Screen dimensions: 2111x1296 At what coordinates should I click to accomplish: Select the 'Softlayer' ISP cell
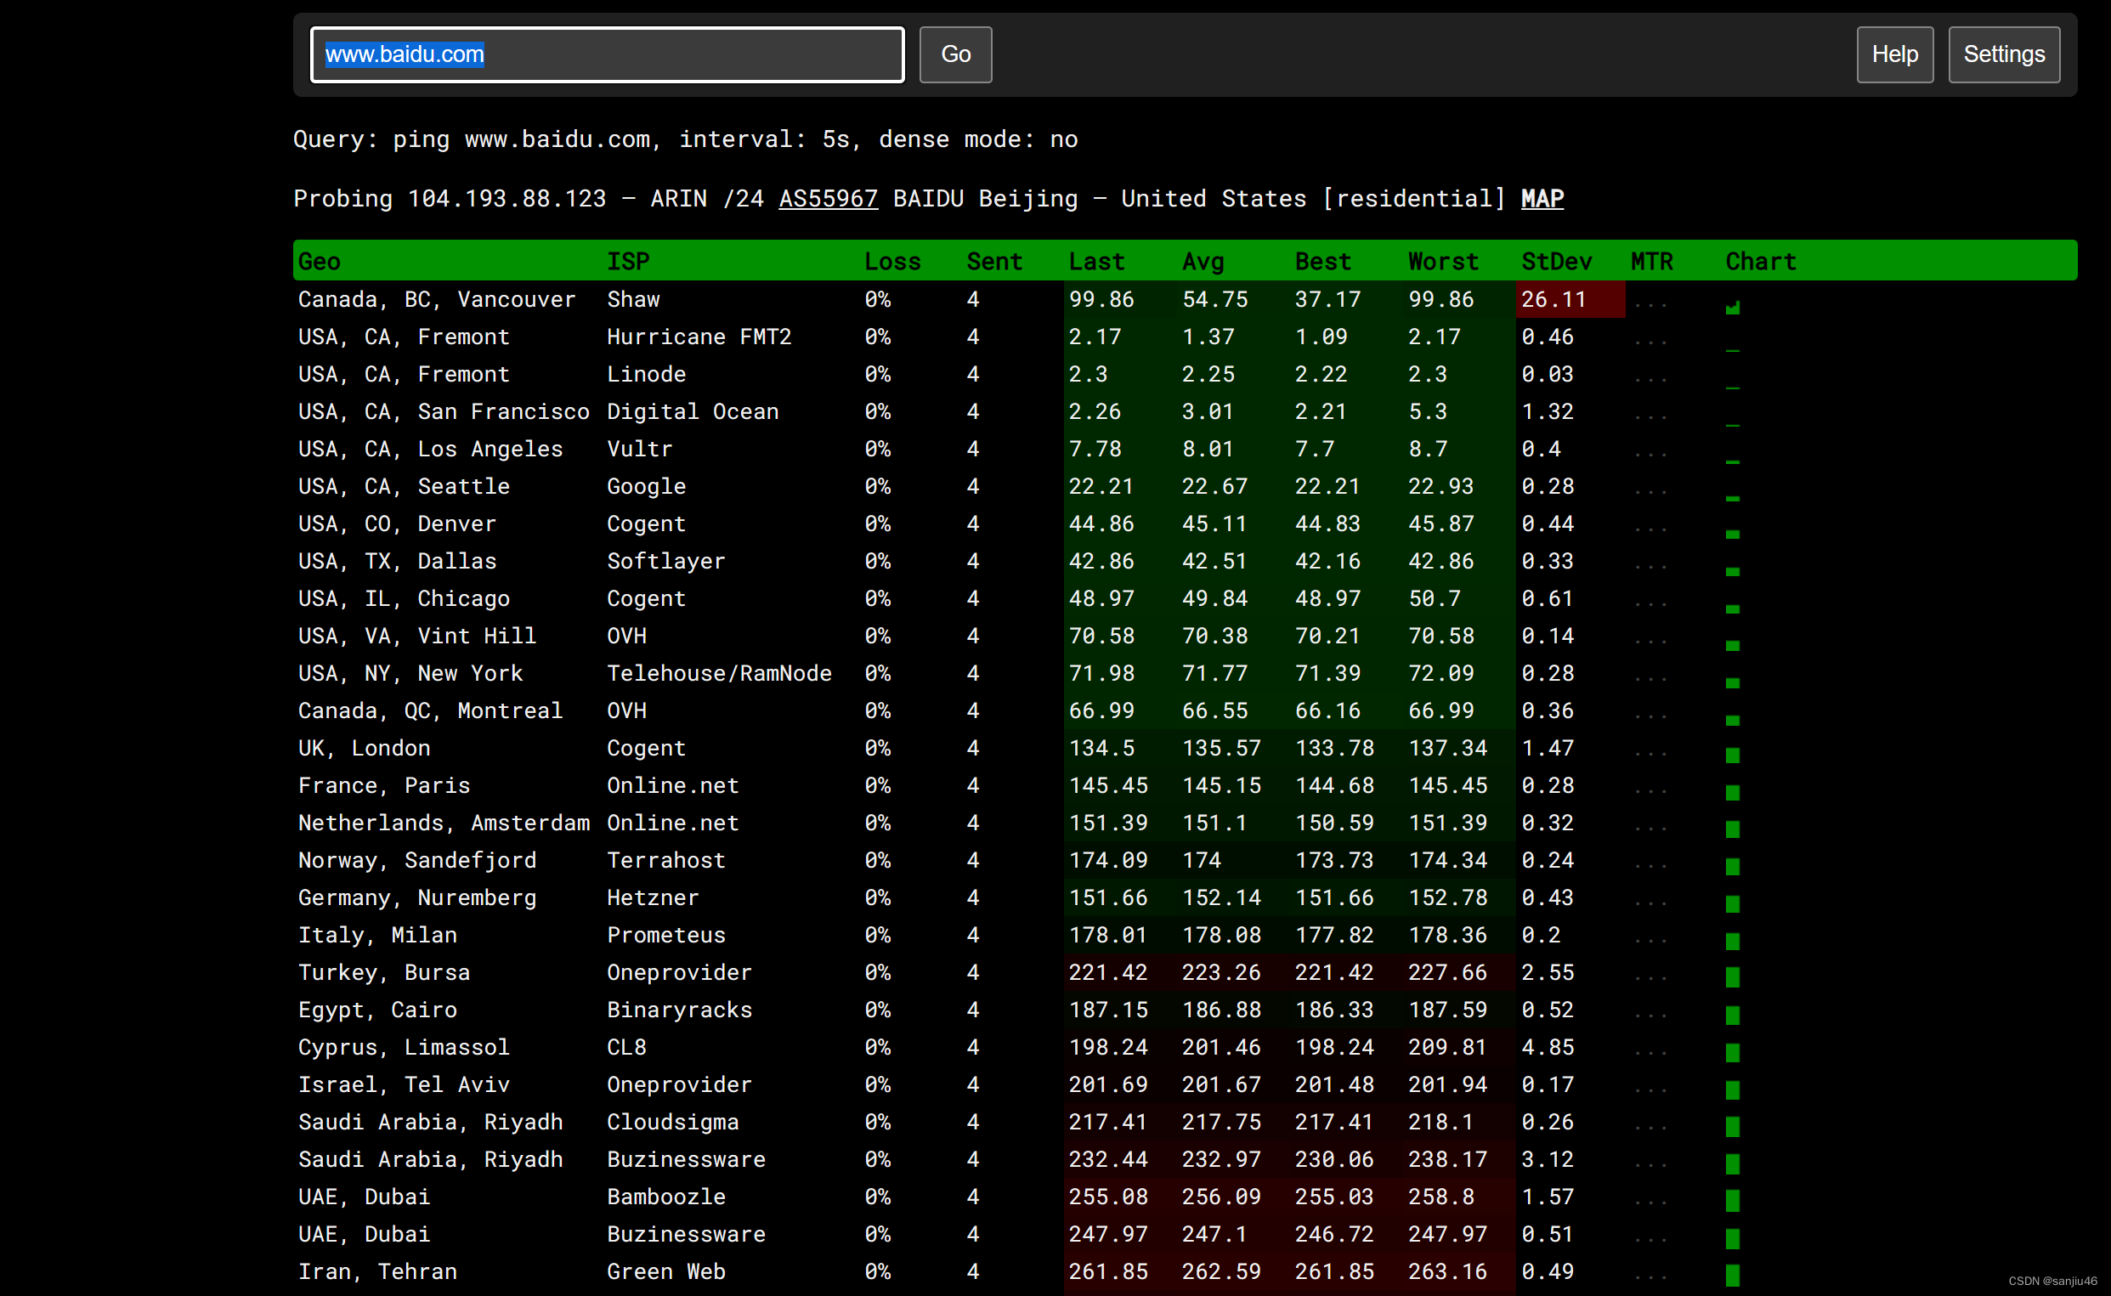[x=666, y=561]
